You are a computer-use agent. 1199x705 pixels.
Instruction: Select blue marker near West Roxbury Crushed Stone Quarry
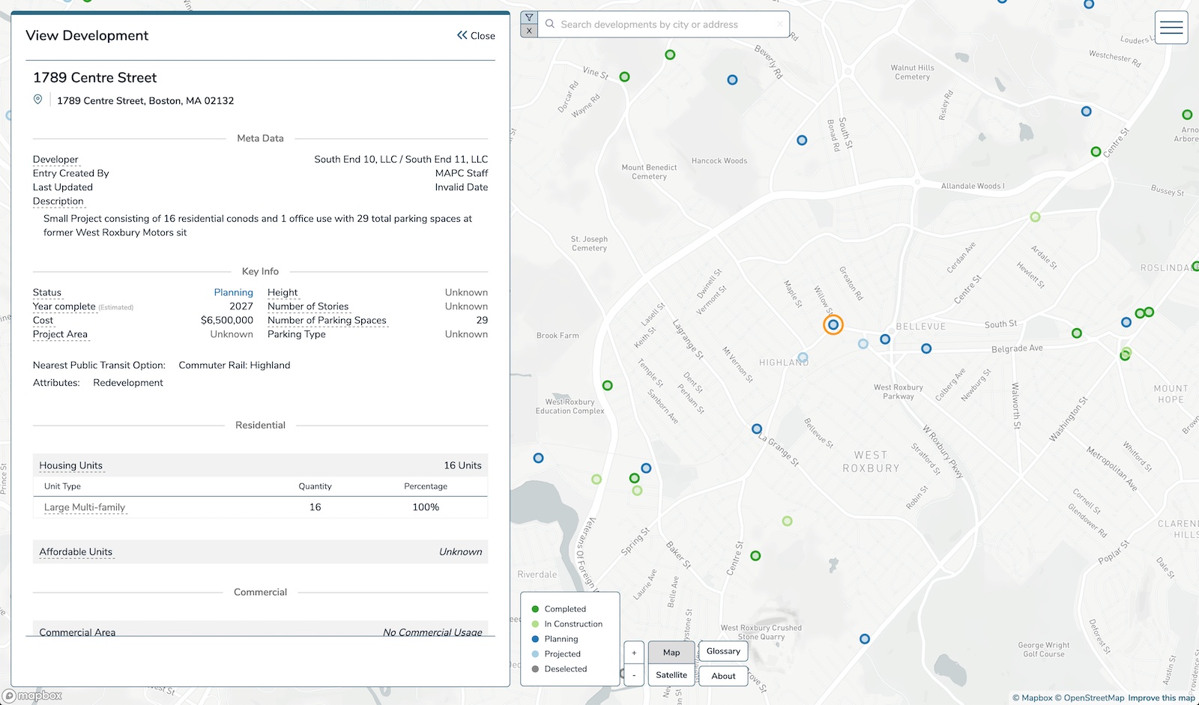tap(865, 639)
